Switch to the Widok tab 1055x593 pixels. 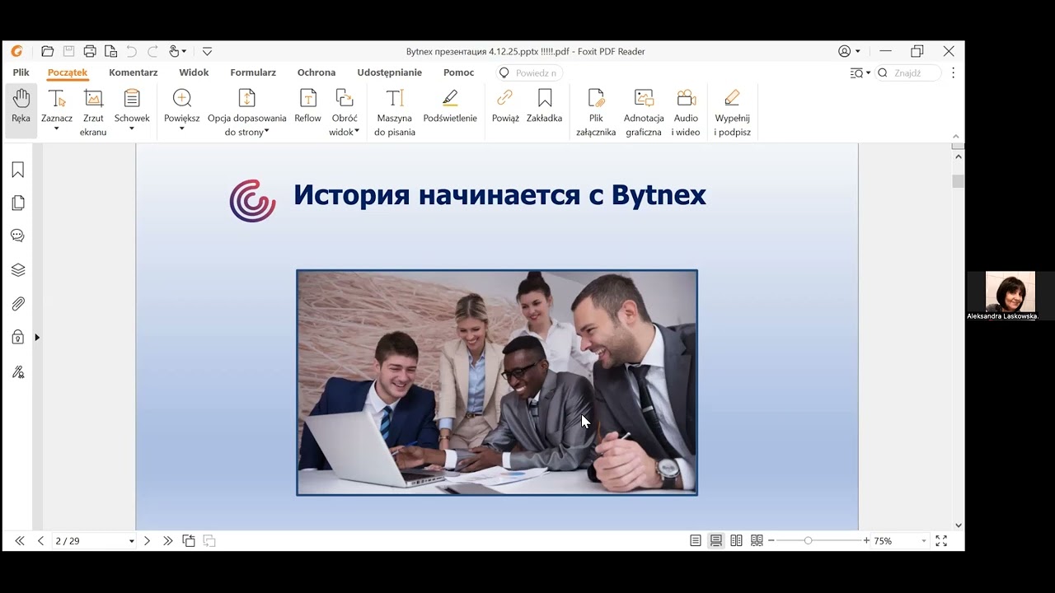[194, 72]
